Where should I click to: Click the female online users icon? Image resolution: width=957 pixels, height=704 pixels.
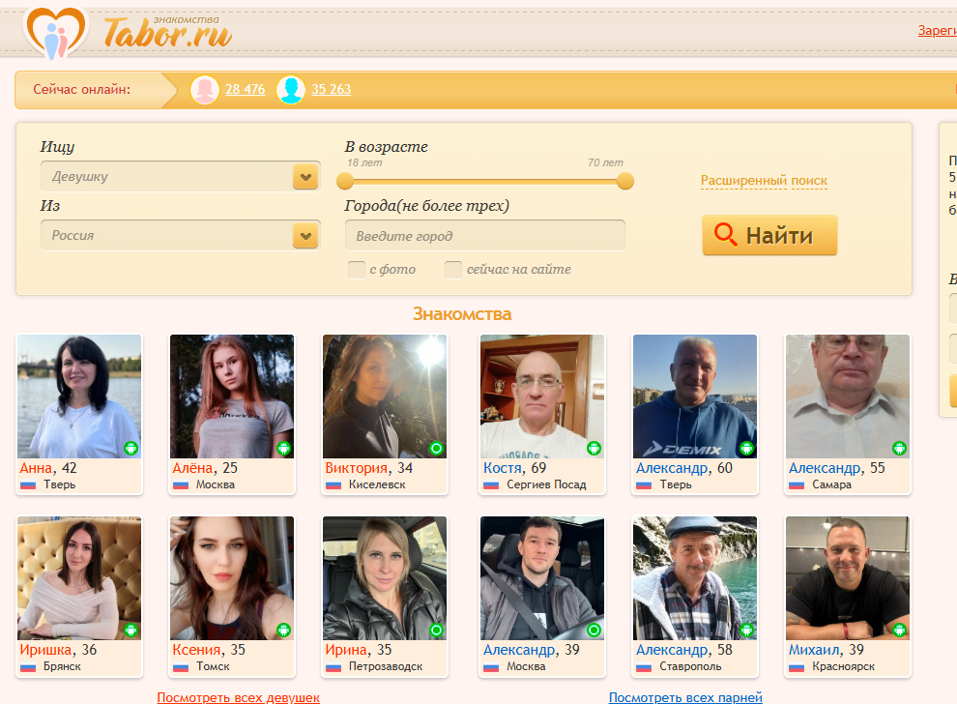(x=205, y=90)
